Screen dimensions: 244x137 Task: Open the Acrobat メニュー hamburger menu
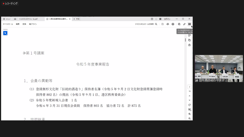7,19
